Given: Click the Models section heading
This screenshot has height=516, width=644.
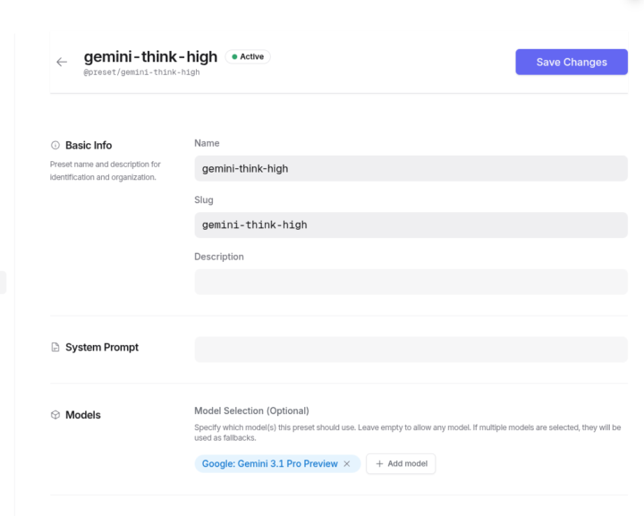Looking at the screenshot, I should 83,416.
